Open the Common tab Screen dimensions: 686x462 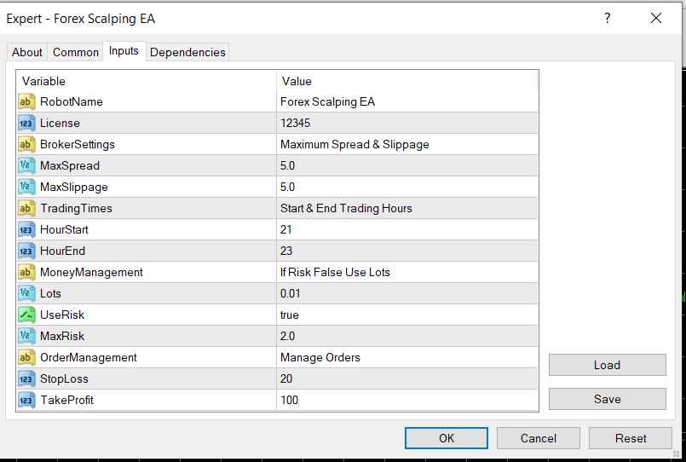(x=76, y=52)
